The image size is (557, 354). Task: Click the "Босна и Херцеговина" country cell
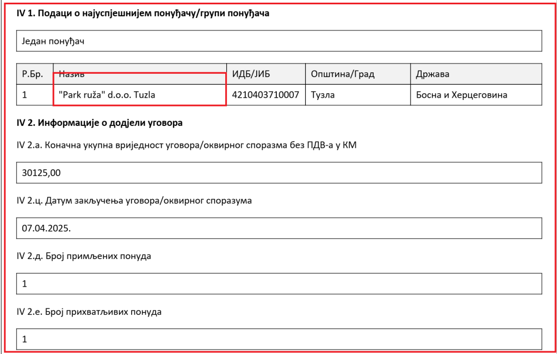[x=476, y=94]
